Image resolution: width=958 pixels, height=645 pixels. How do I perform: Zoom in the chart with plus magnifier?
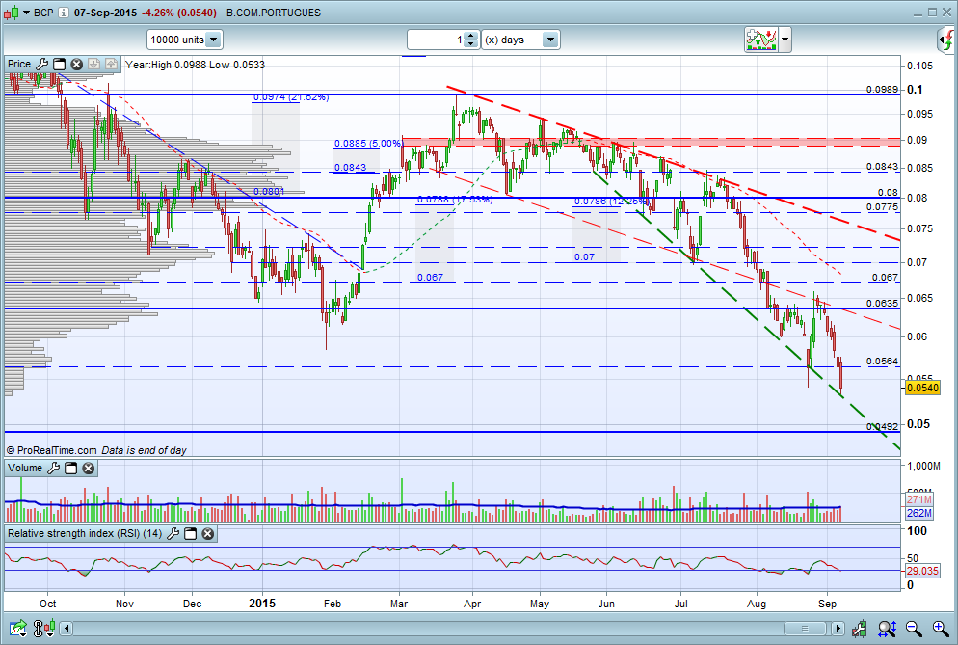[x=941, y=628]
